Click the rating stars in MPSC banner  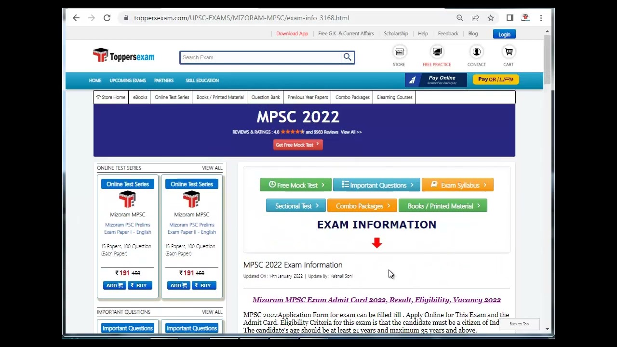coord(292,132)
